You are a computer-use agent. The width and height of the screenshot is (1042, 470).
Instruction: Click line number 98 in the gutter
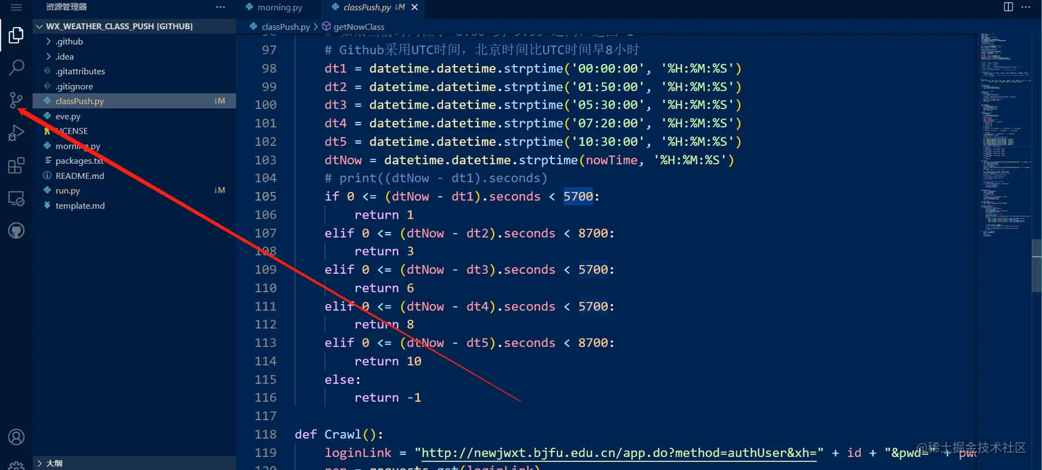269,68
